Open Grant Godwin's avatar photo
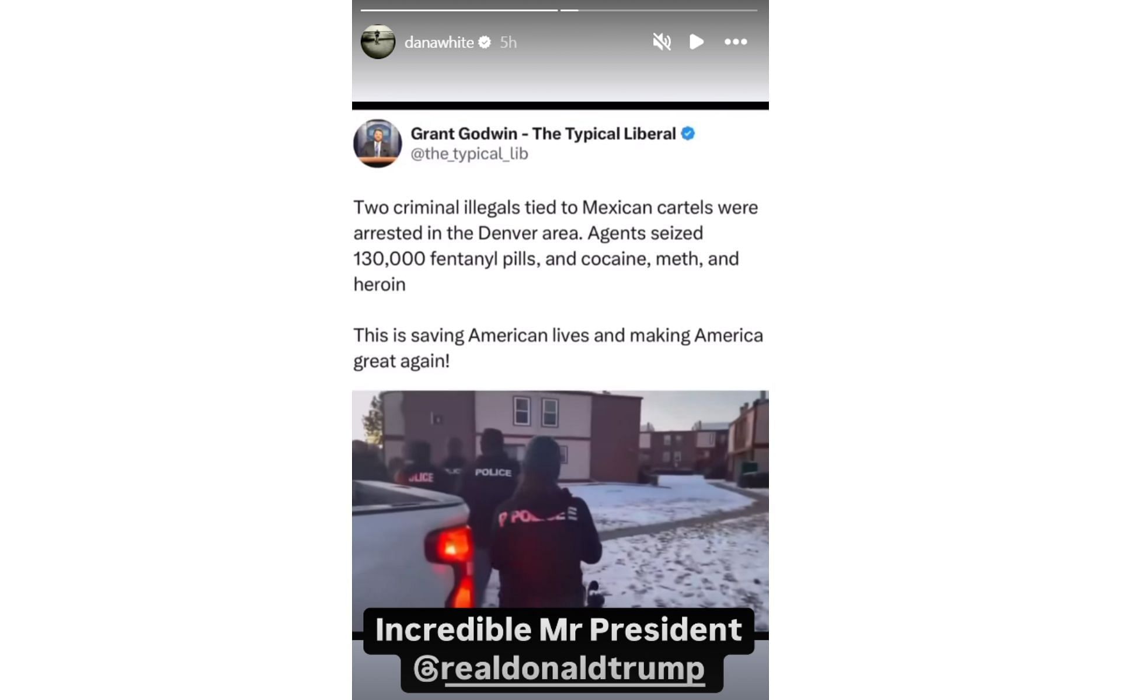This screenshot has width=1121, height=700. pyautogui.click(x=377, y=143)
